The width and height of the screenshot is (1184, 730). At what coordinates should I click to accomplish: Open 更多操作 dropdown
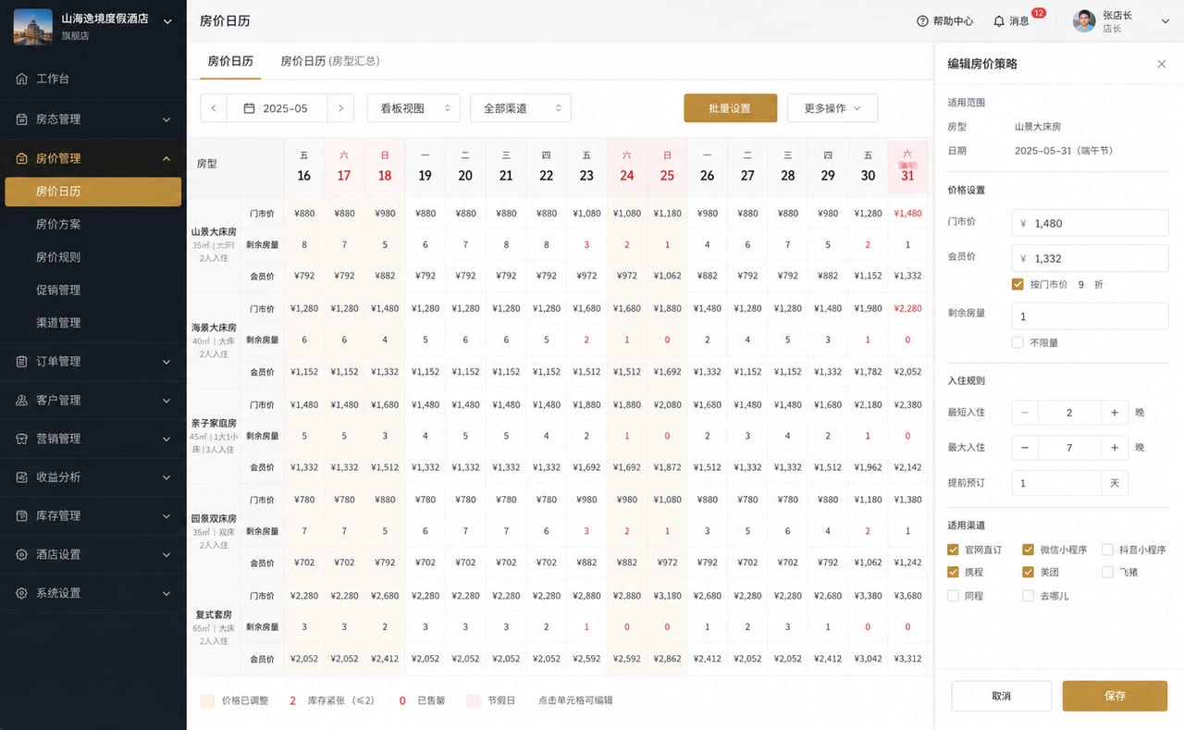point(832,108)
